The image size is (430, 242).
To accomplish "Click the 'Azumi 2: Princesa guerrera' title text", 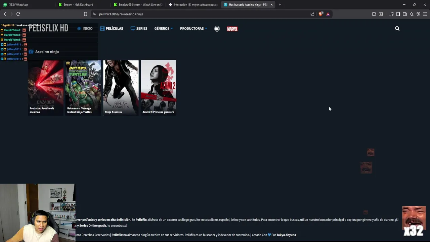I will [158, 112].
